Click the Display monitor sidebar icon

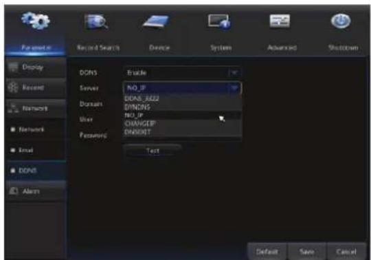[x=13, y=67]
